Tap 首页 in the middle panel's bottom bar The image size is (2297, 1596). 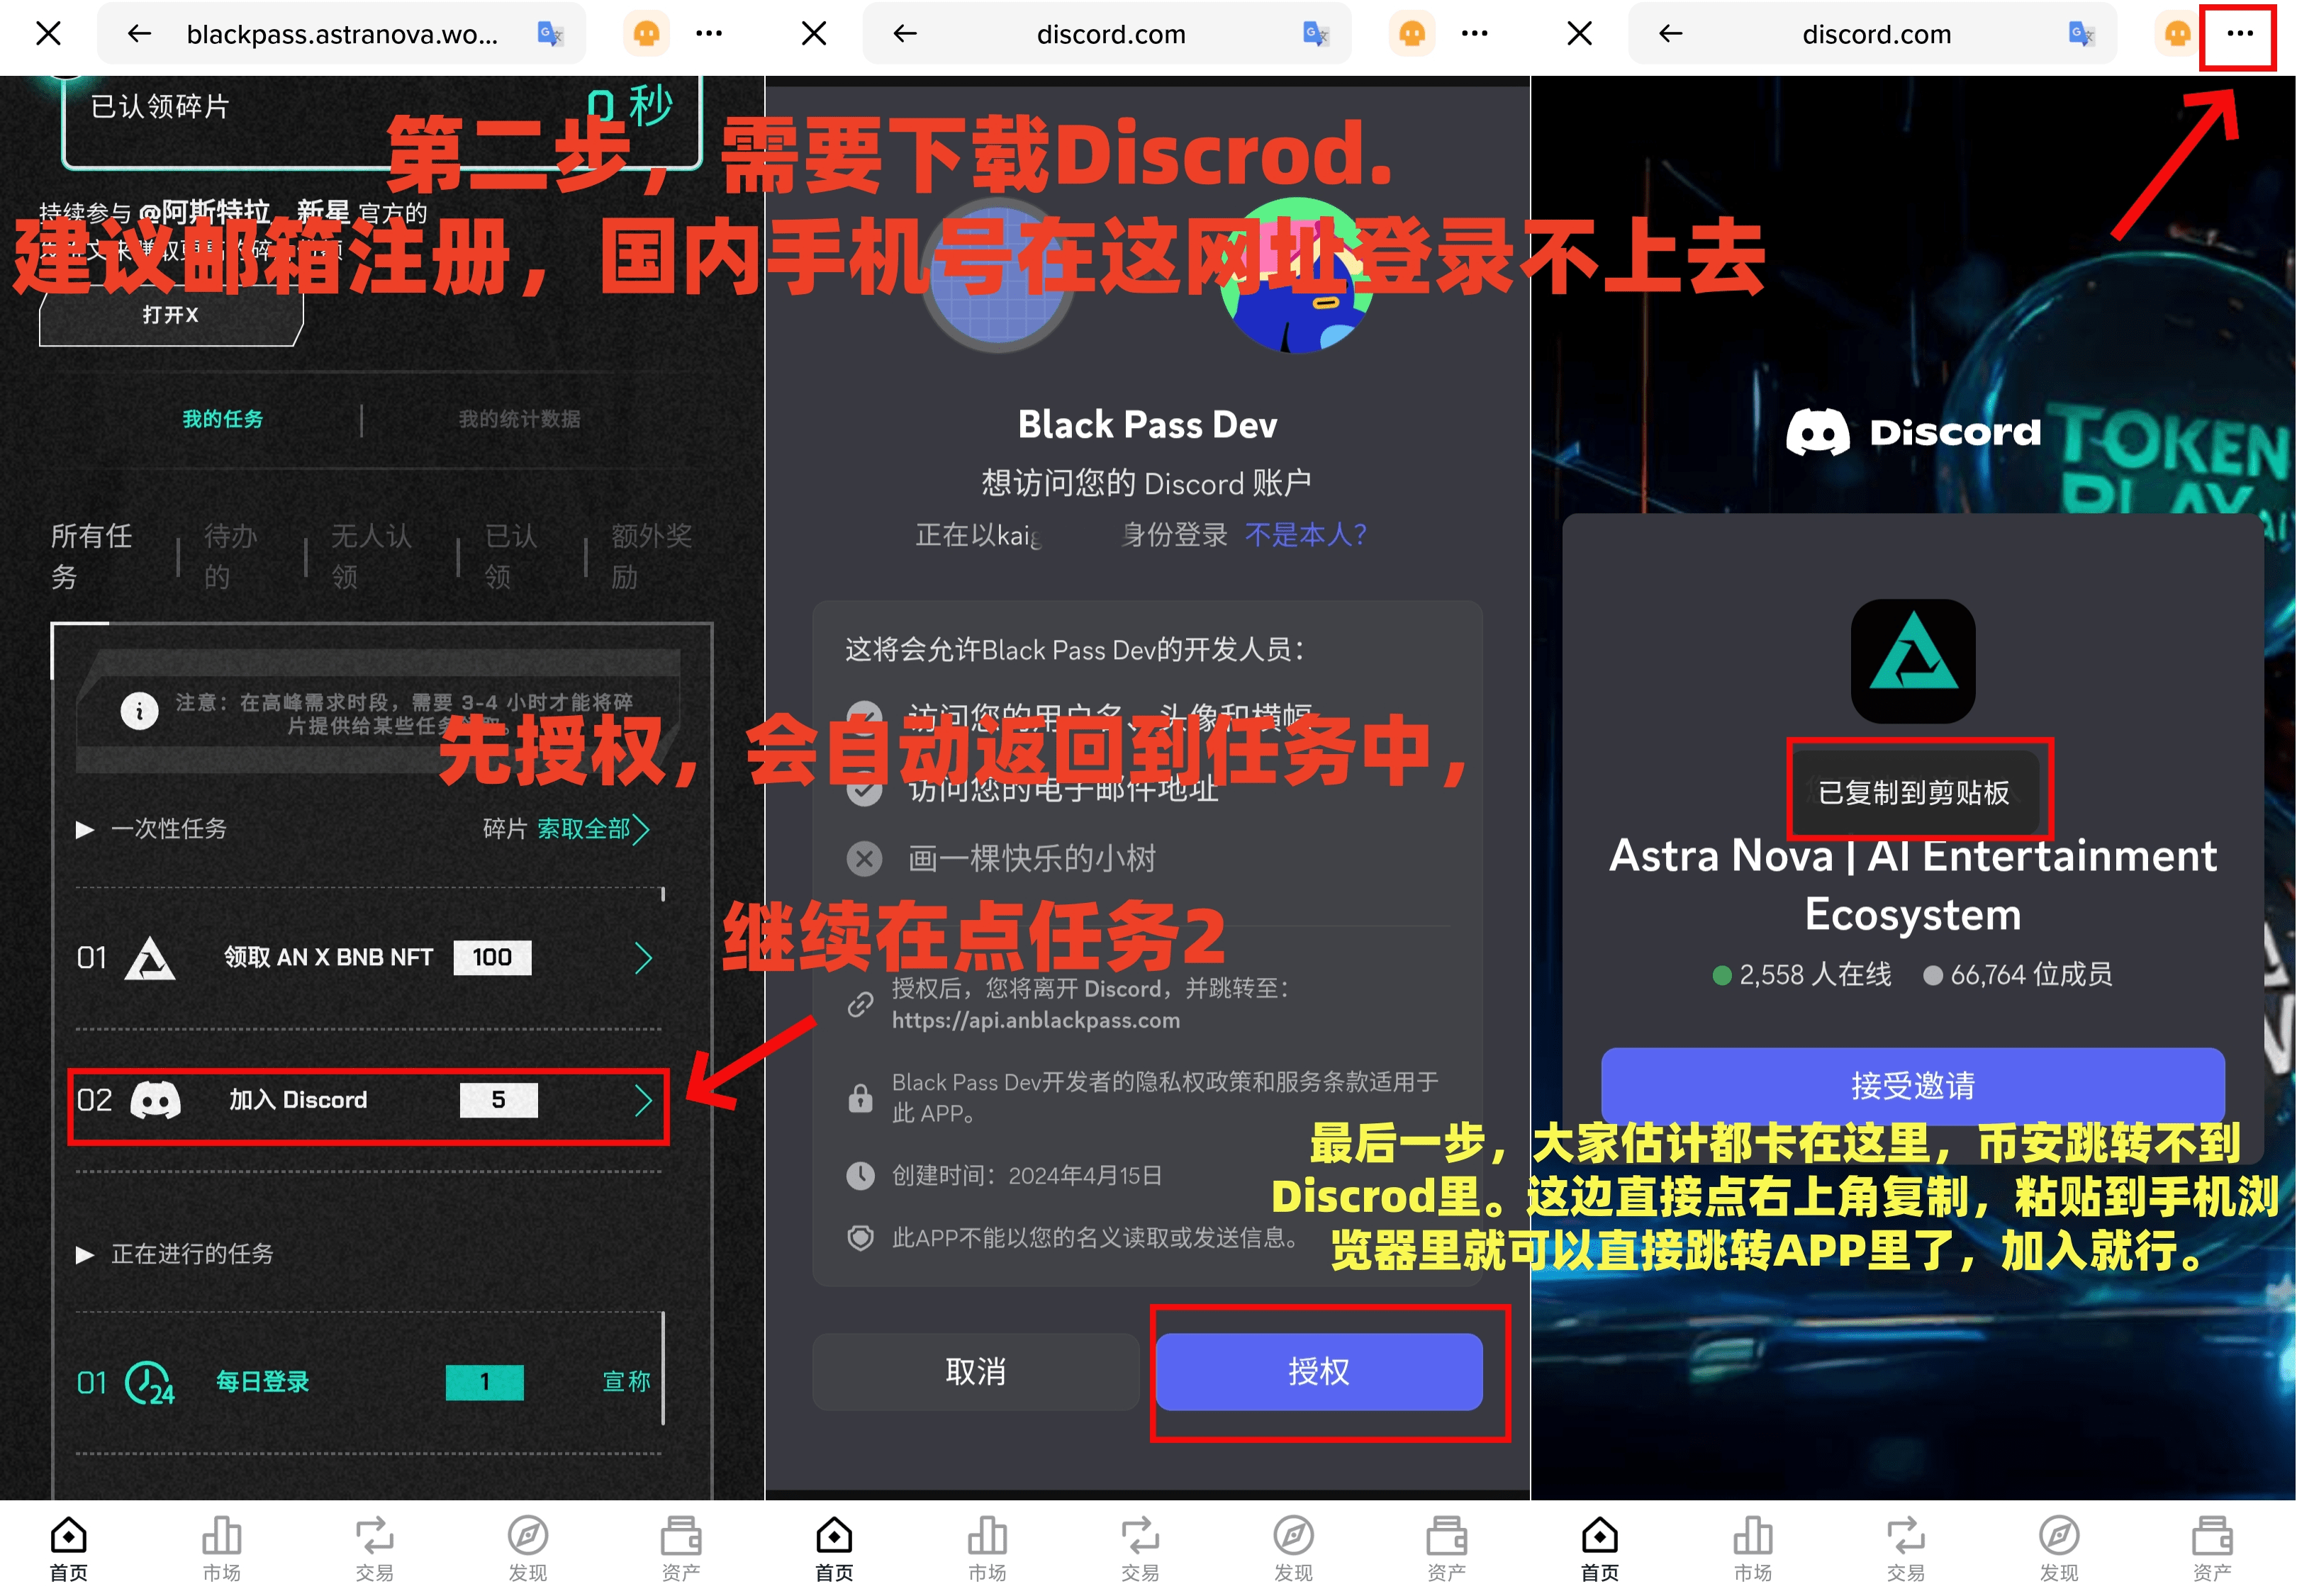click(834, 1548)
